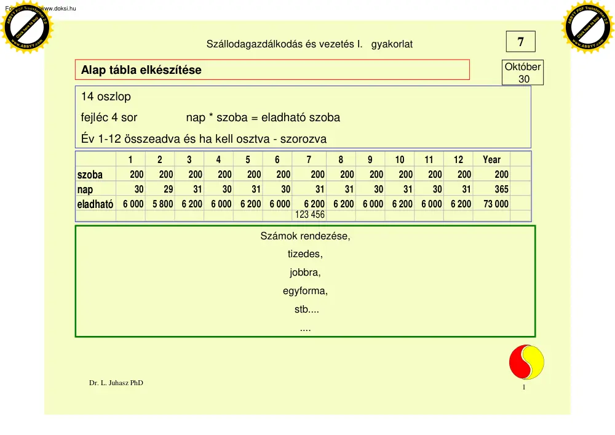
Task: Click the line '14 oszlop'
Action: point(106,97)
